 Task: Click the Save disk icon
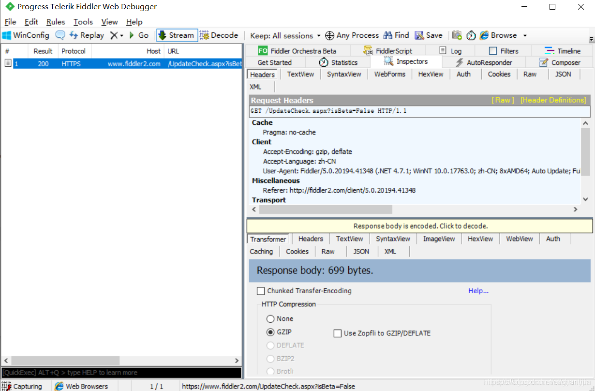coord(419,35)
